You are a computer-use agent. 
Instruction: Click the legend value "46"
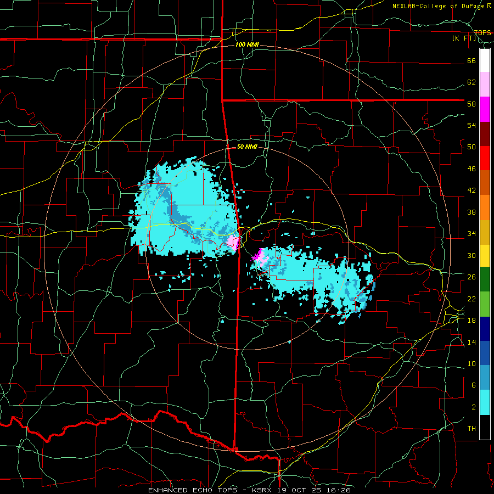471,169
